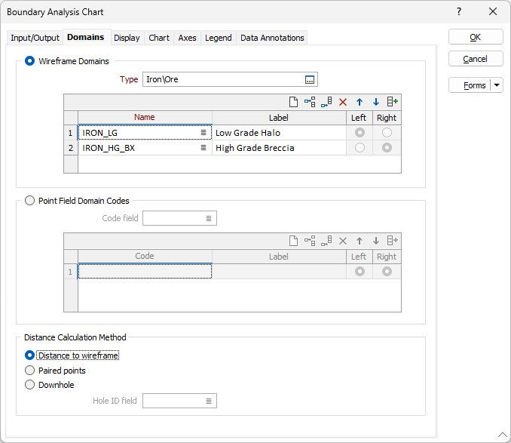Click append-row icon in Wireframe Domains grid toolbar
Screen dimensions: 511x443
(x=326, y=102)
